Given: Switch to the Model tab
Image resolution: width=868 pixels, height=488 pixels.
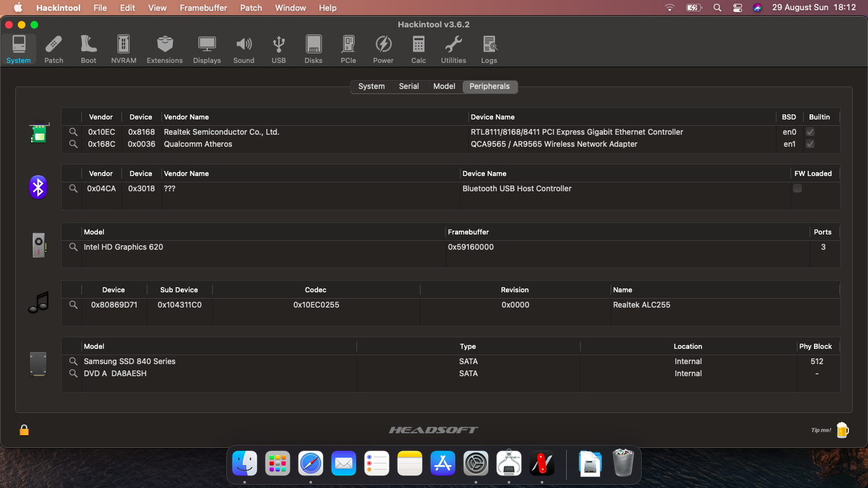Looking at the screenshot, I should 444,86.
